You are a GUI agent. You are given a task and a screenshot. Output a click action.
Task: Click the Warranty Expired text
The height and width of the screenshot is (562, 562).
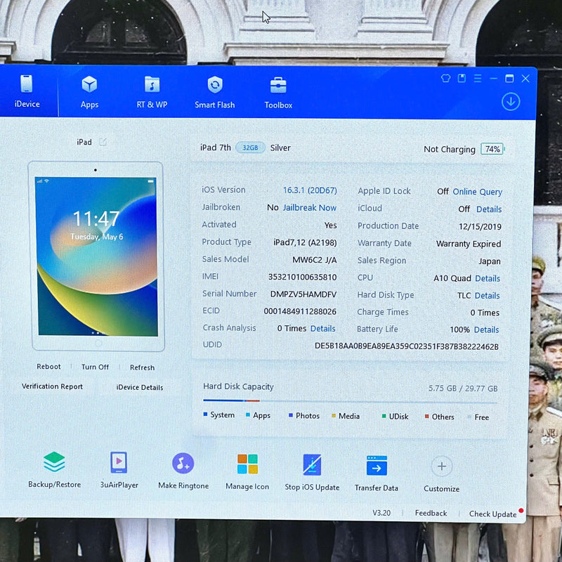[x=469, y=244]
